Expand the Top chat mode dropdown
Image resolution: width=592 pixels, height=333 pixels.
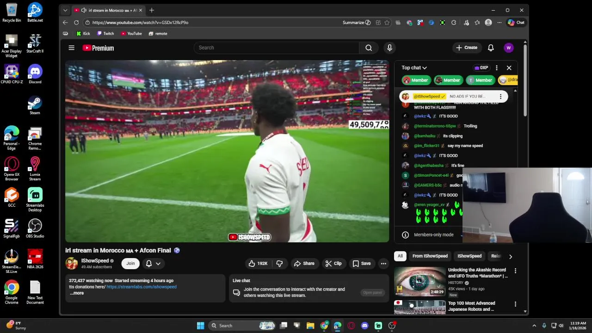click(x=414, y=68)
